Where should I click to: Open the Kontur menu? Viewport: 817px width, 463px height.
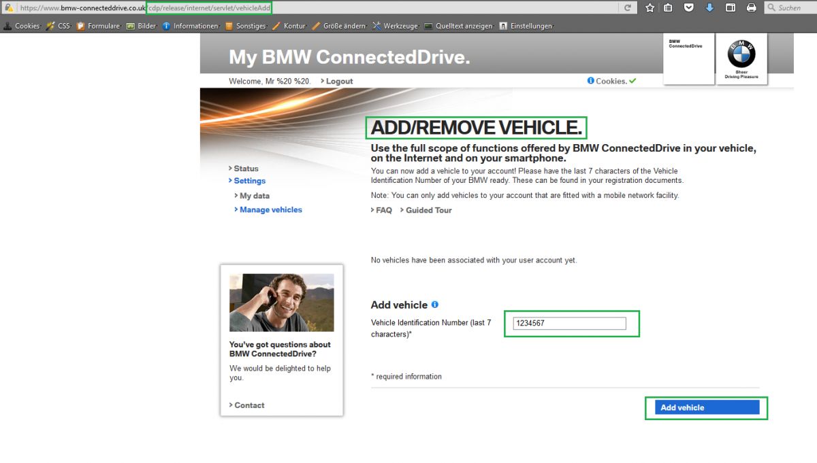click(x=289, y=26)
